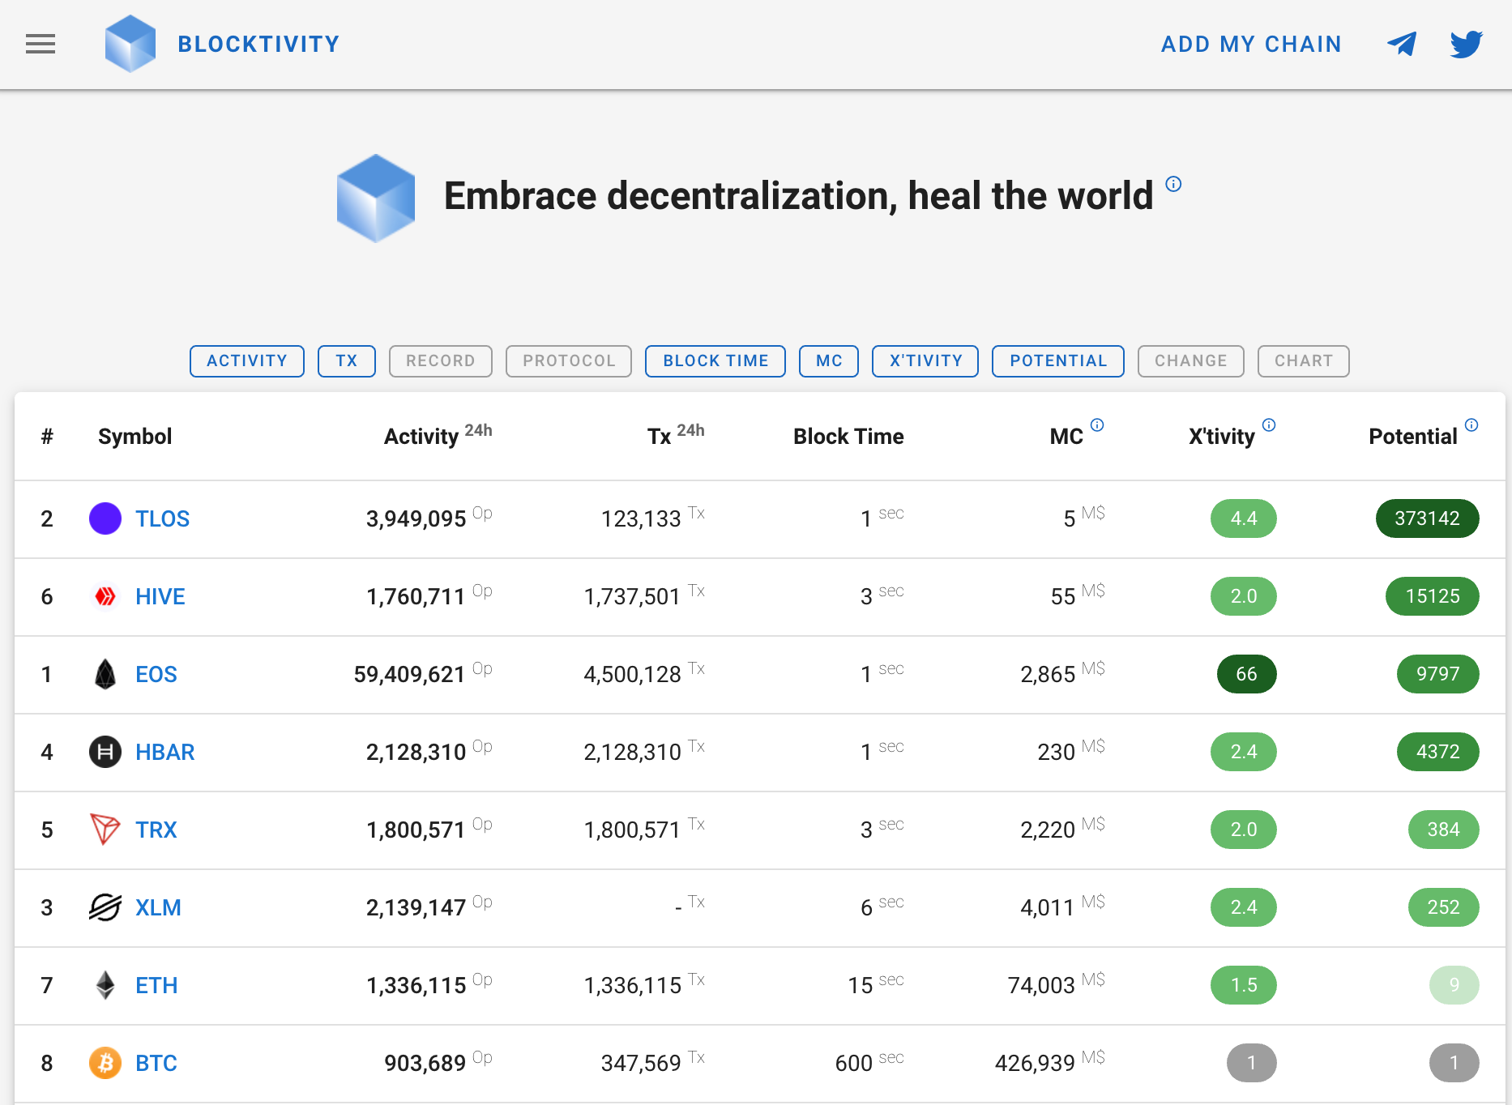This screenshot has width=1512, height=1105.
Task: Click the info icon beside the headline
Action: coord(1173,184)
